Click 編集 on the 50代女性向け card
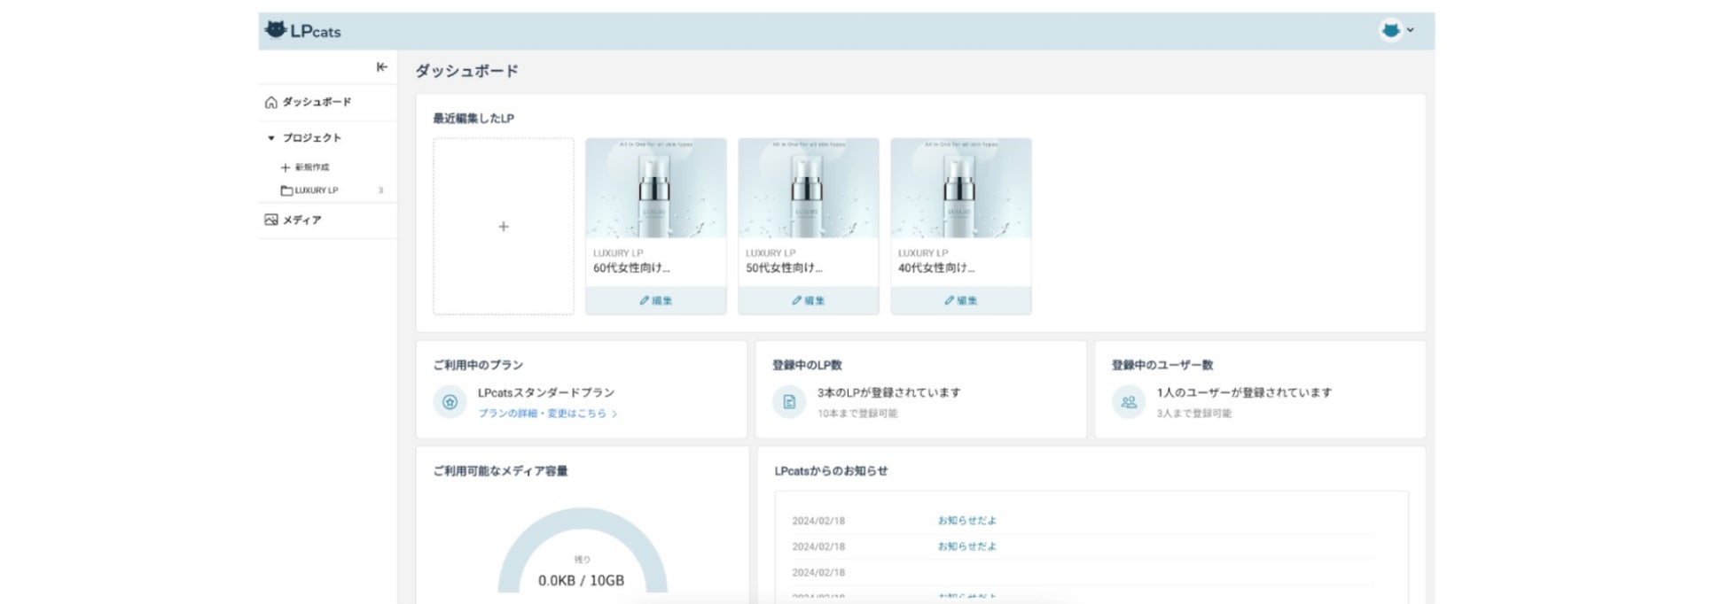1729x604 pixels. [809, 301]
